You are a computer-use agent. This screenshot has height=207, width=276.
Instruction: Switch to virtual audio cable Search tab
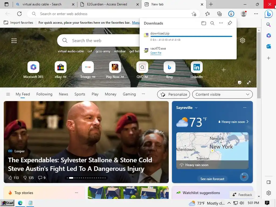pyautogui.click(x=42, y=4)
